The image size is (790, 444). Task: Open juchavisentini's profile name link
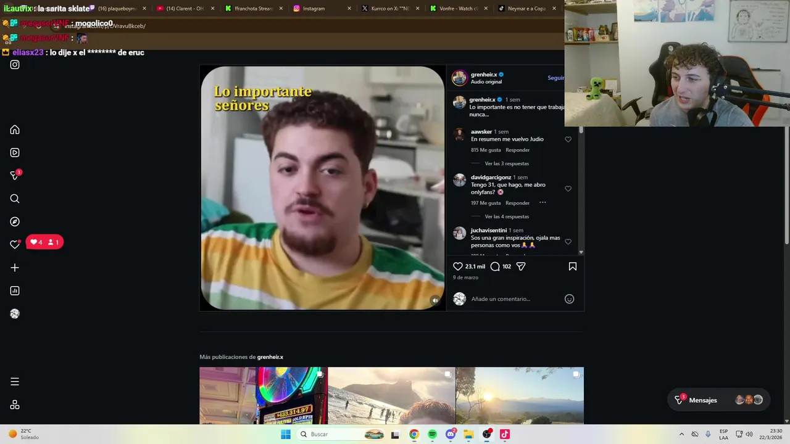point(489,230)
